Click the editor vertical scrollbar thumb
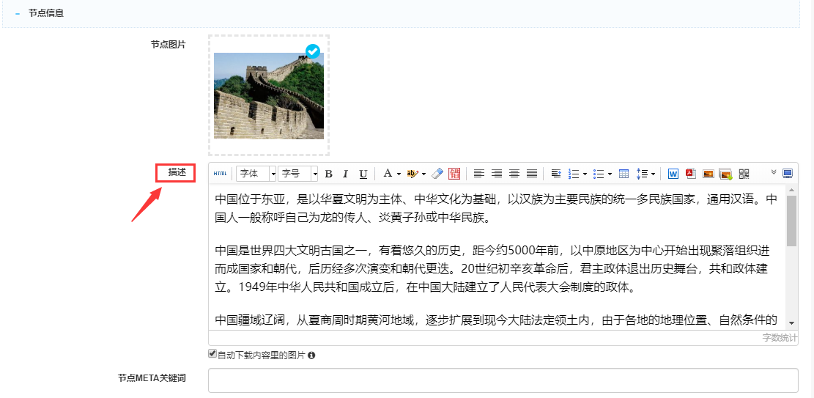Screen dimensions: 814x398 coord(791,221)
